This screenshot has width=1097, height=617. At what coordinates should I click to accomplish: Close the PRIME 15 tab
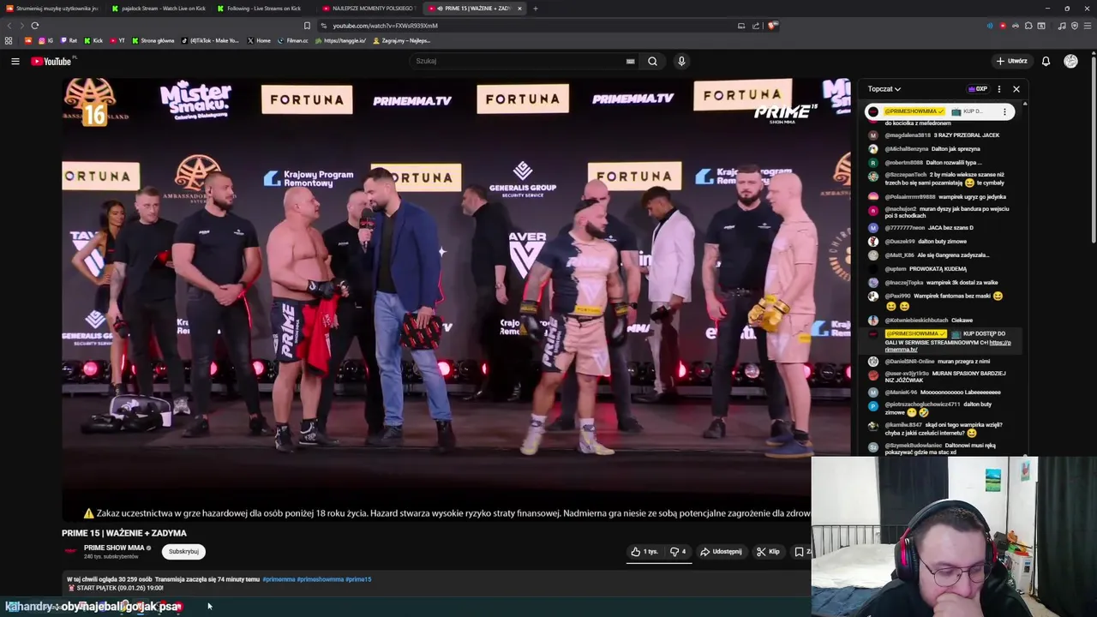coord(519,9)
